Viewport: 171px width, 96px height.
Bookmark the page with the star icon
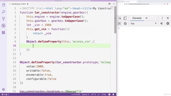[165, 4]
